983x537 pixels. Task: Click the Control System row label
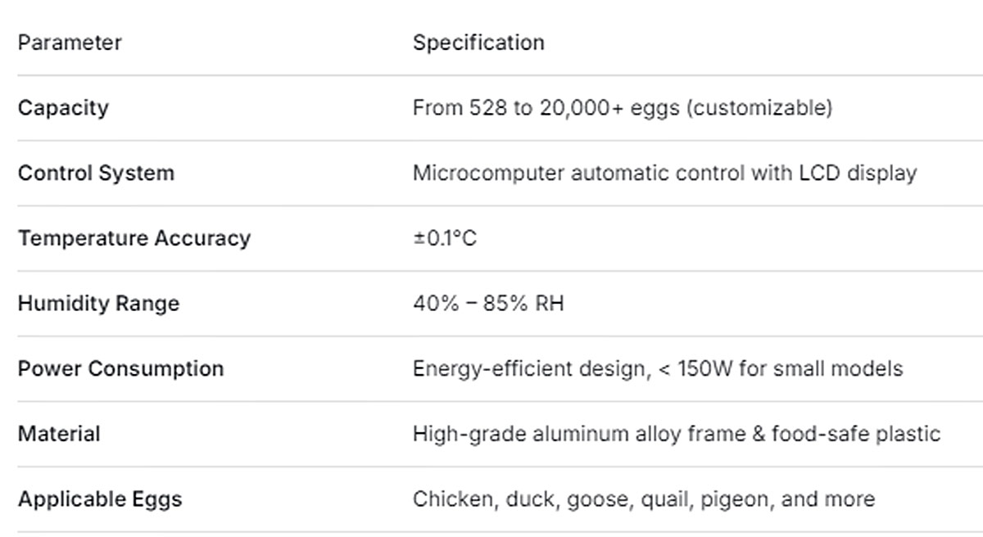click(96, 174)
